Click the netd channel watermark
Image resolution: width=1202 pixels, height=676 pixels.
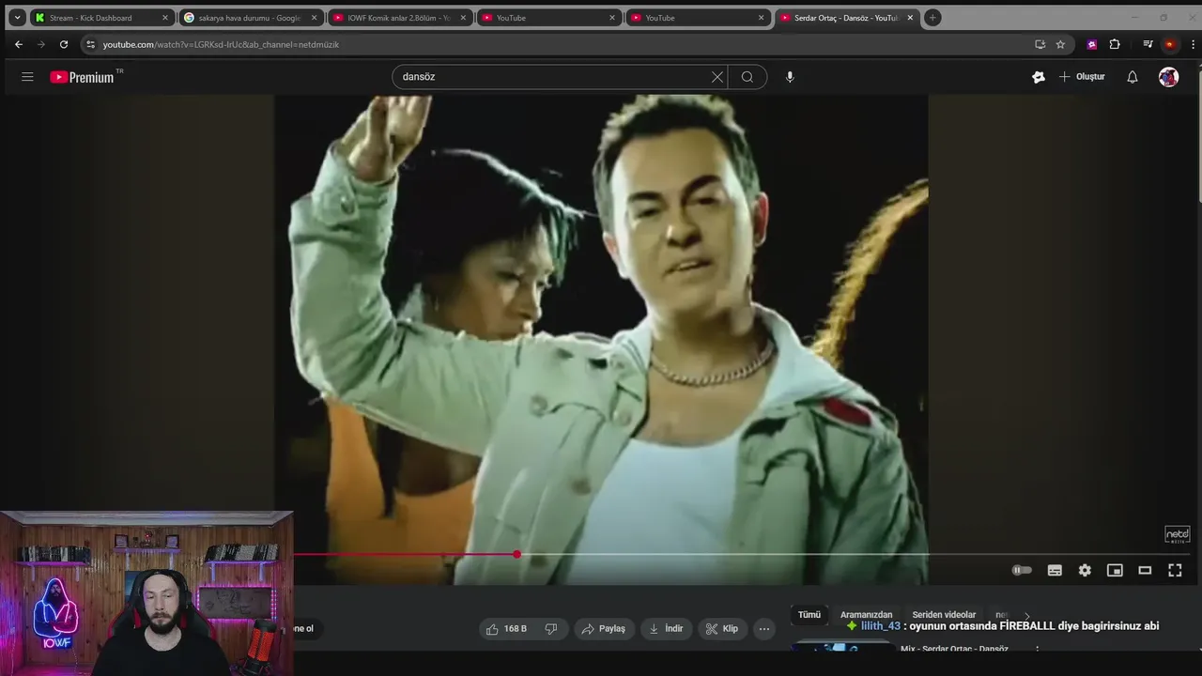(x=1177, y=534)
